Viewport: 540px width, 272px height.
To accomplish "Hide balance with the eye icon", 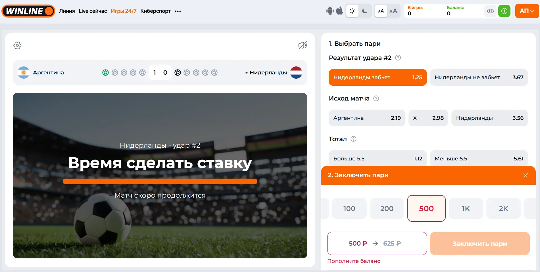I will coord(490,11).
